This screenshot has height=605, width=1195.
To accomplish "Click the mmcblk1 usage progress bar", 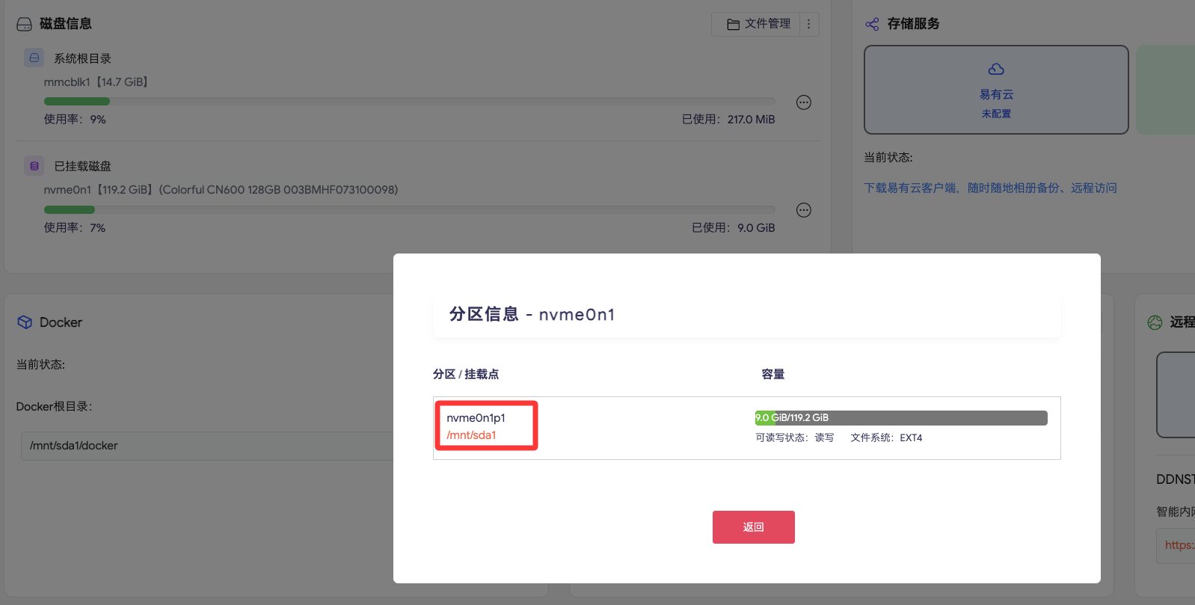I will tap(409, 101).
